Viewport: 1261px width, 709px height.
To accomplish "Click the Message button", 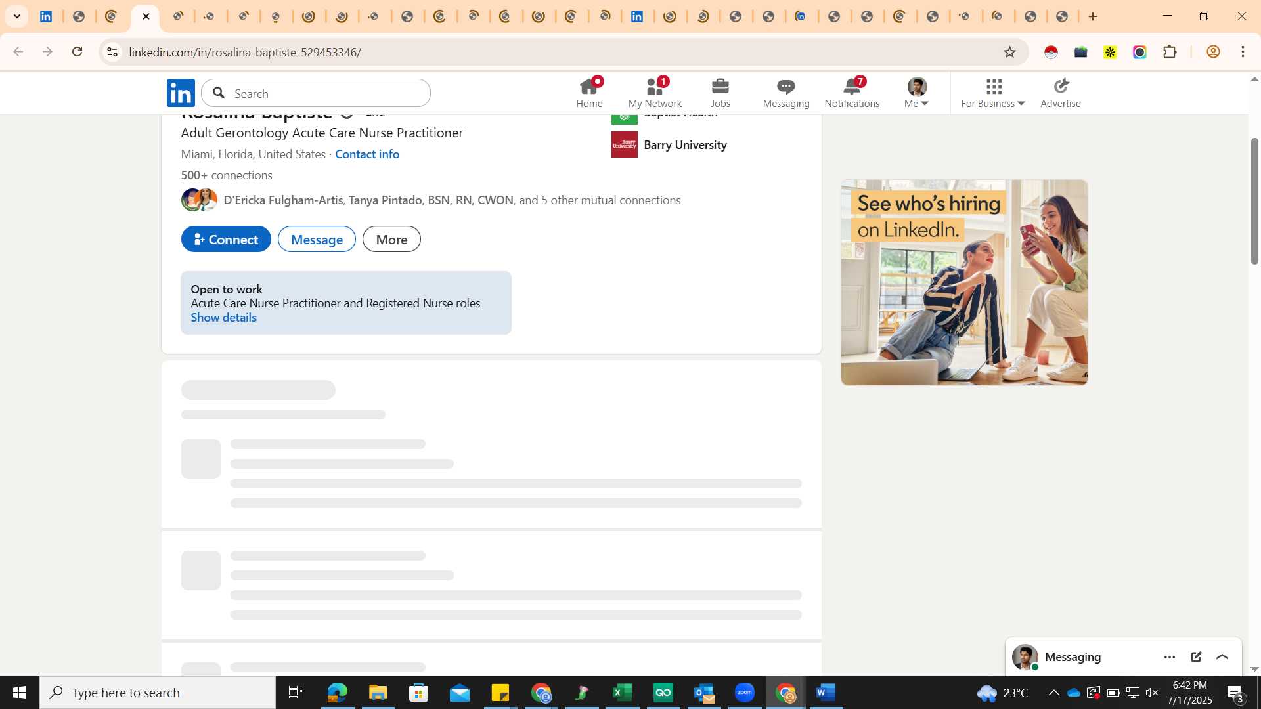I will pos(317,240).
